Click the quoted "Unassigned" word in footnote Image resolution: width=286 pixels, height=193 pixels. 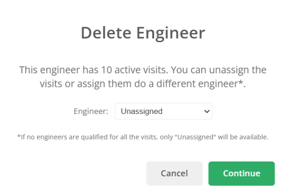click(195, 137)
